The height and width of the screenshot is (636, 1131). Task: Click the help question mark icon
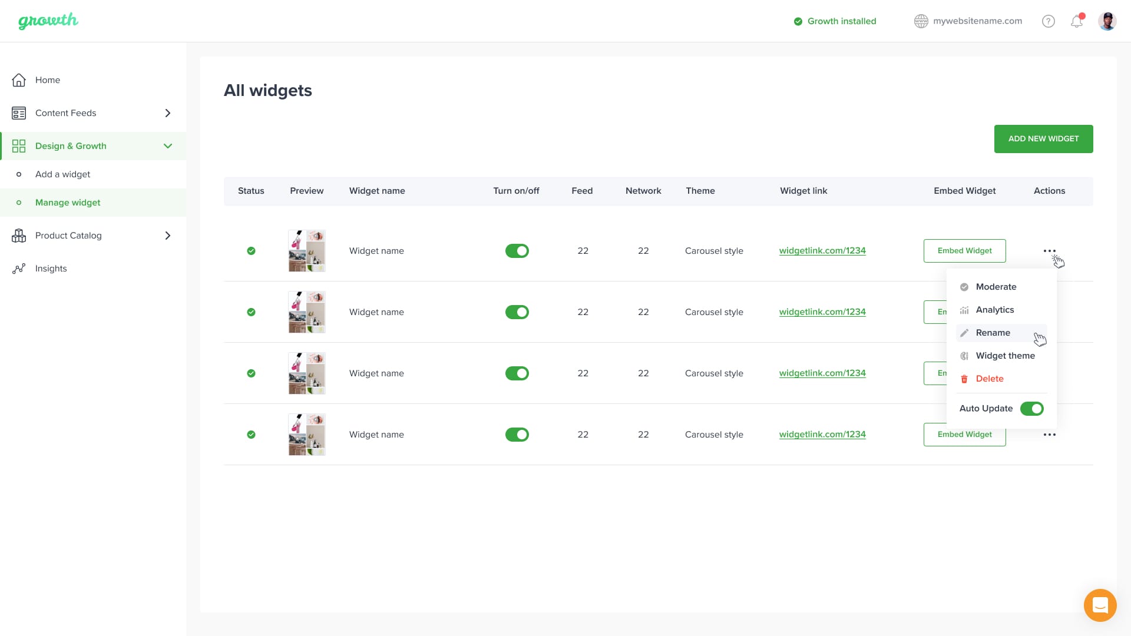tap(1049, 21)
